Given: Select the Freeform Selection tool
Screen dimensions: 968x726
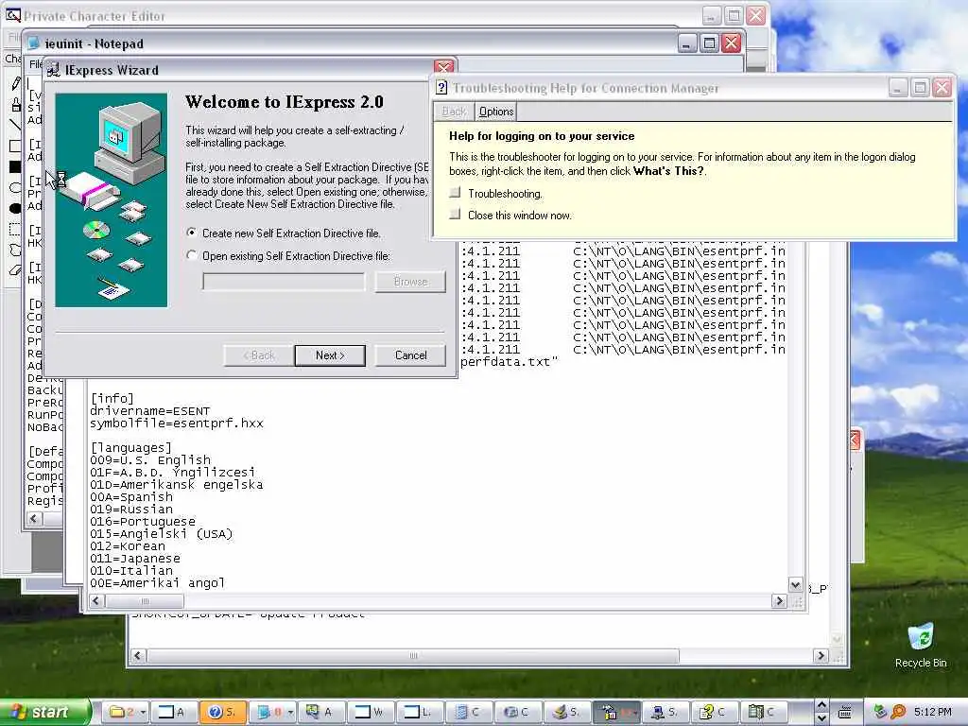Looking at the screenshot, I should [x=15, y=250].
